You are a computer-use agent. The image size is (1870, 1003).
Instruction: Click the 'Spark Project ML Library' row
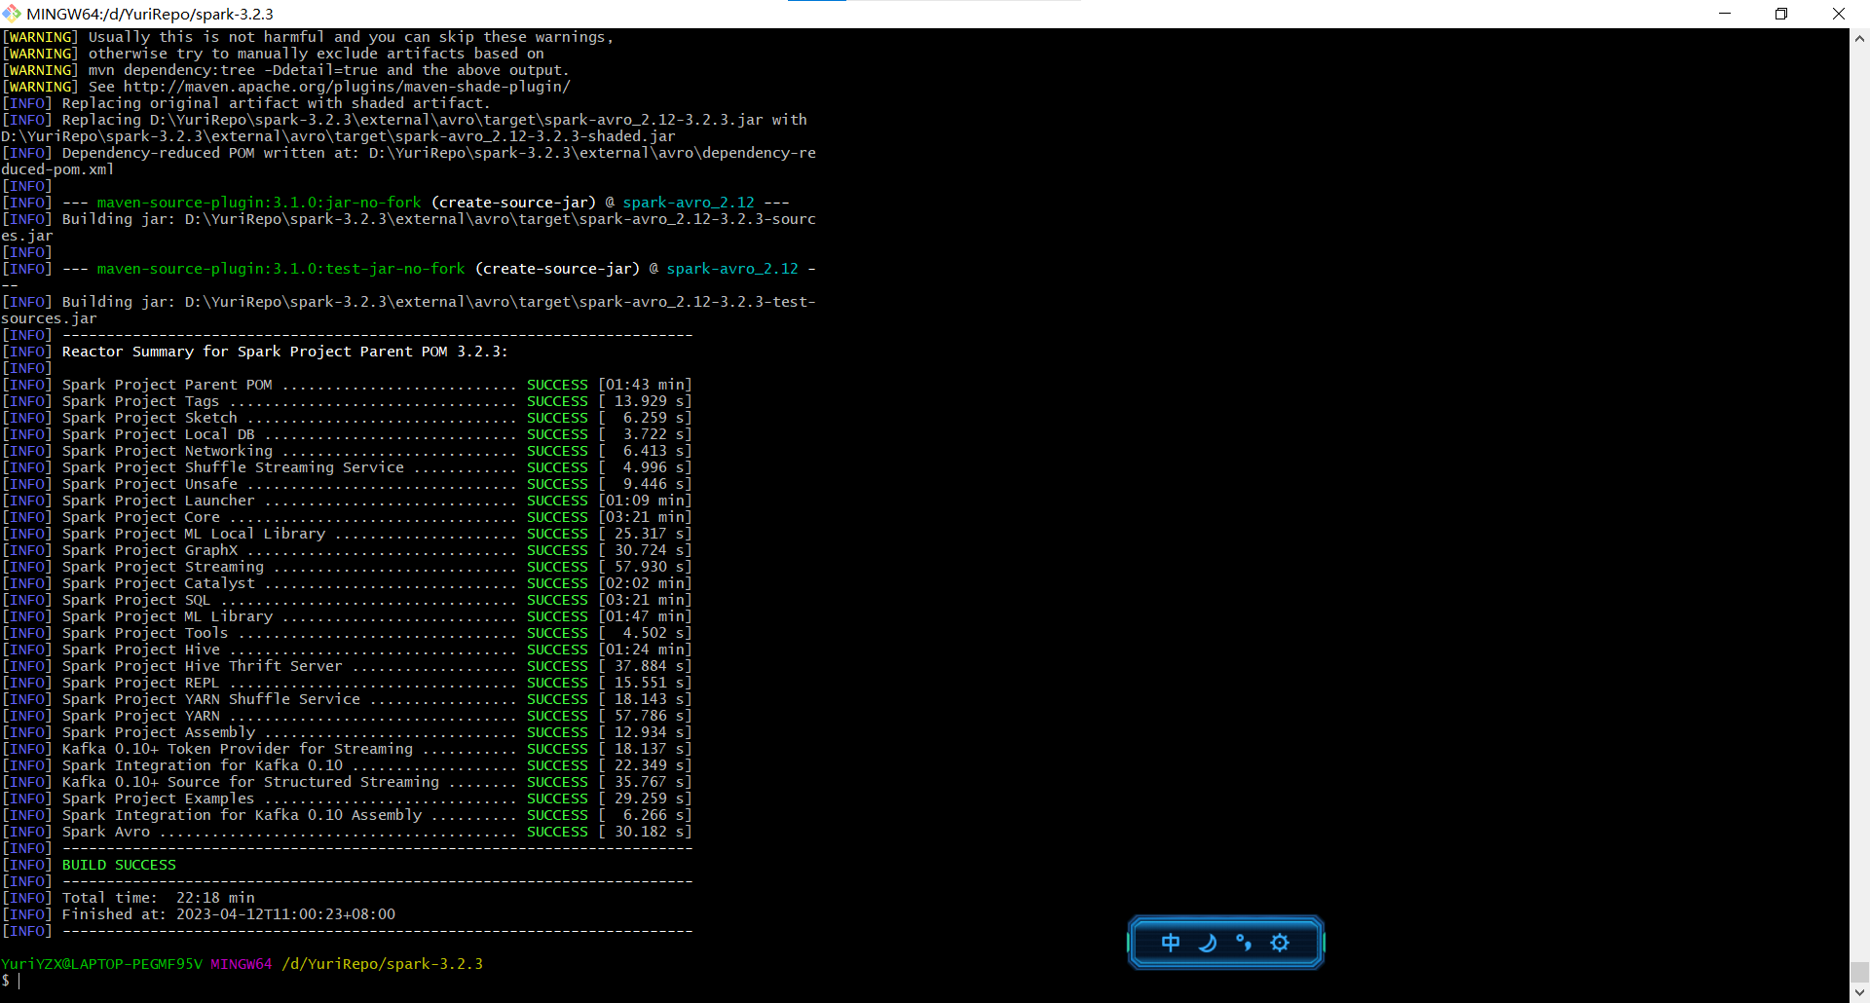point(347,616)
